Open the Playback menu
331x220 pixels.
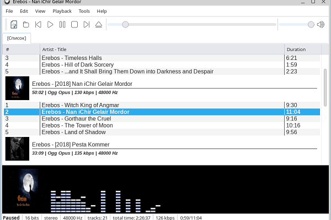(62, 11)
